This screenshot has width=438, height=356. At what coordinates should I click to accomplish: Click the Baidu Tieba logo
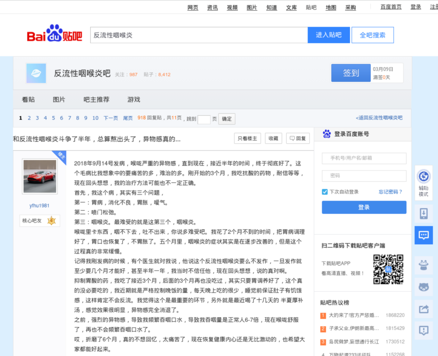click(x=54, y=34)
